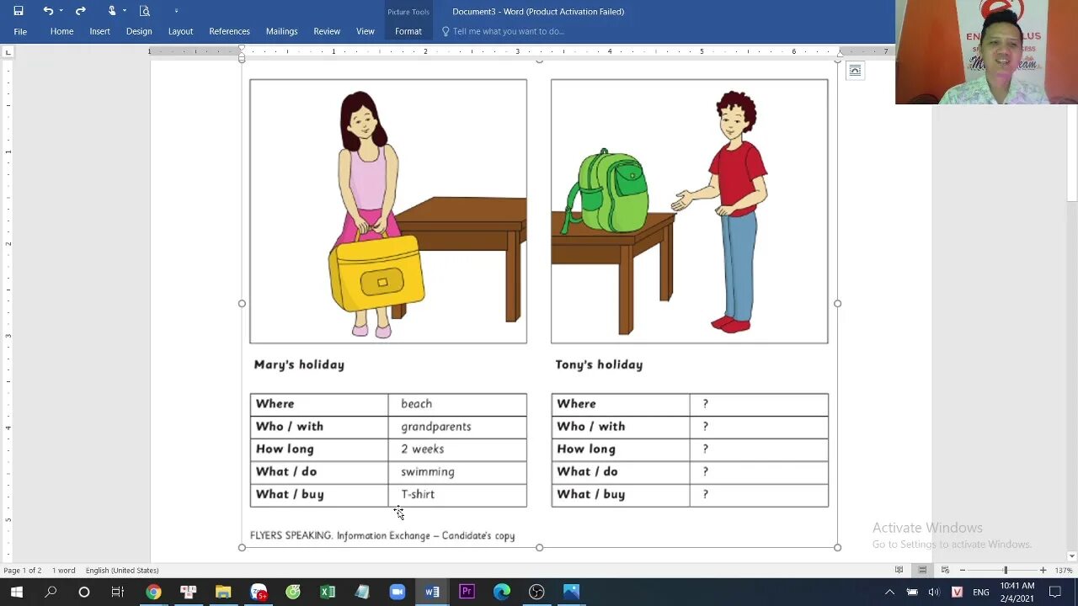
Task: Open Adobe Premiere Pro from taskbar
Action: click(467, 593)
